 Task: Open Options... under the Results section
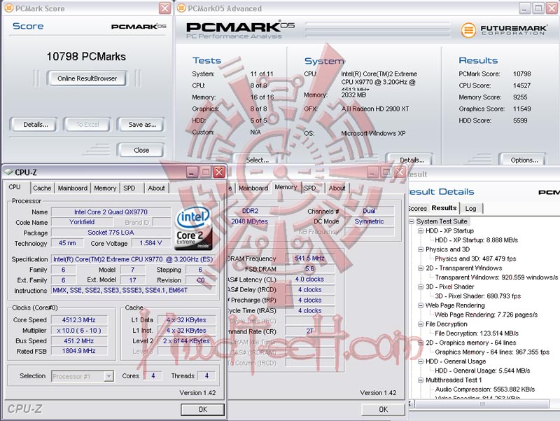[x=524, y=160]
